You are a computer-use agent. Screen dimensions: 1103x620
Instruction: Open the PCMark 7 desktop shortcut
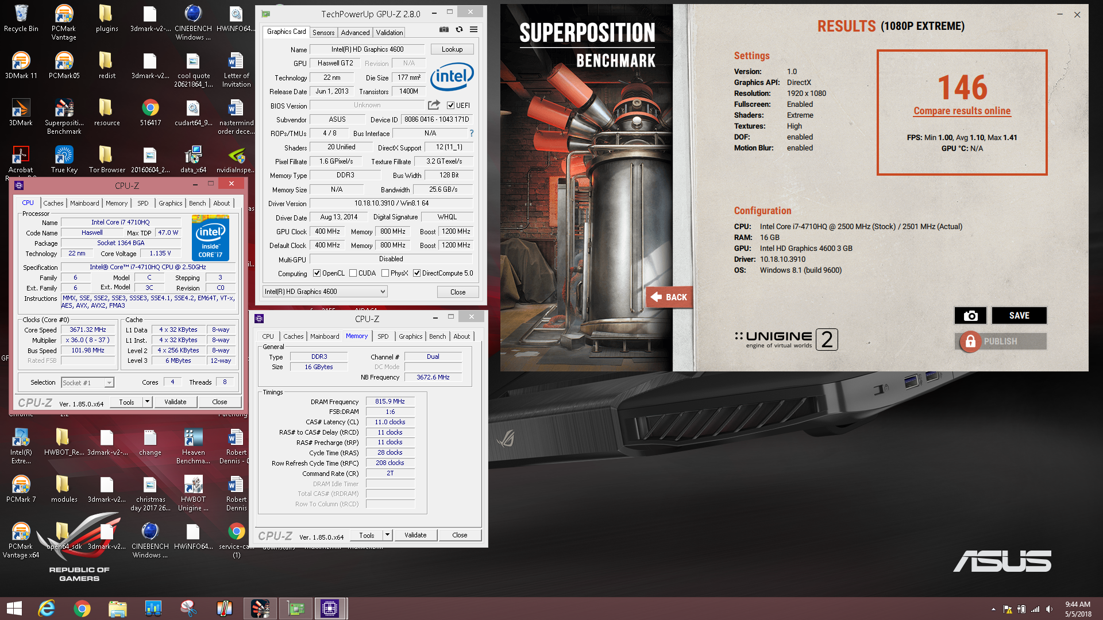(21, 489)
